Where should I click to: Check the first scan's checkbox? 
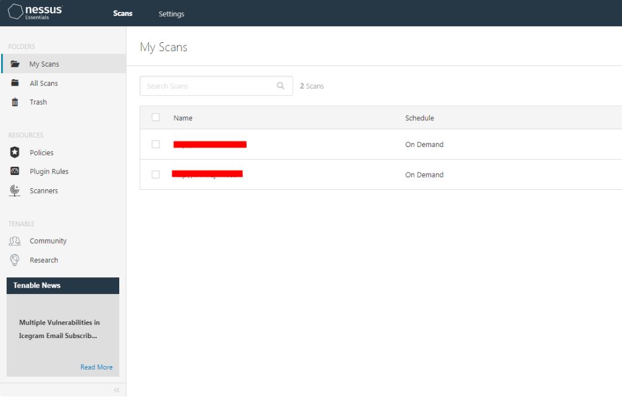156,144
